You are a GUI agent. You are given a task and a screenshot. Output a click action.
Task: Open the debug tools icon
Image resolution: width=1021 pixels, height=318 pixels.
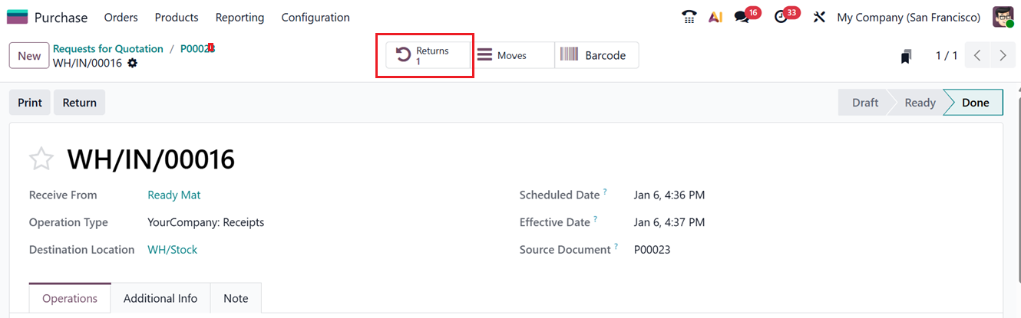[819, 17]
